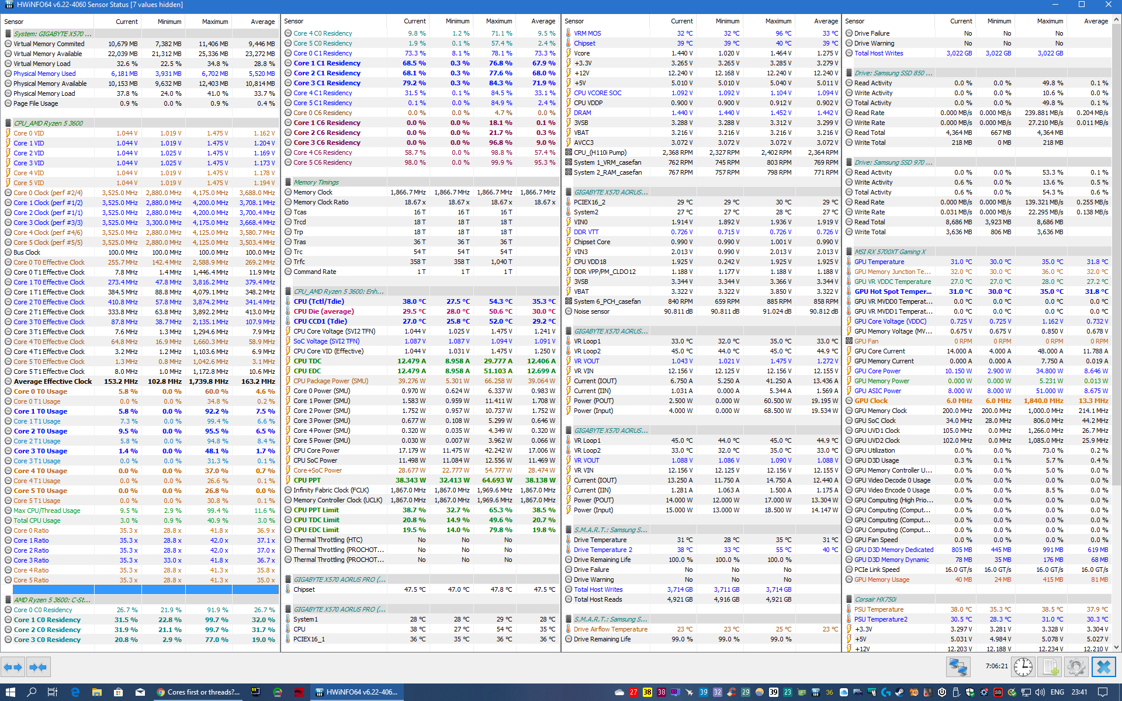Collapse 'CPU_AMD Ryzen 5 3600' sensor group header
Screen dimensions: 1122x701
(x=49, y=123)
